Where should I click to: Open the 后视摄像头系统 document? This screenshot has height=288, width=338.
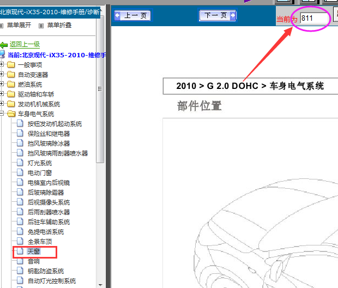click(x=49, y=202)
